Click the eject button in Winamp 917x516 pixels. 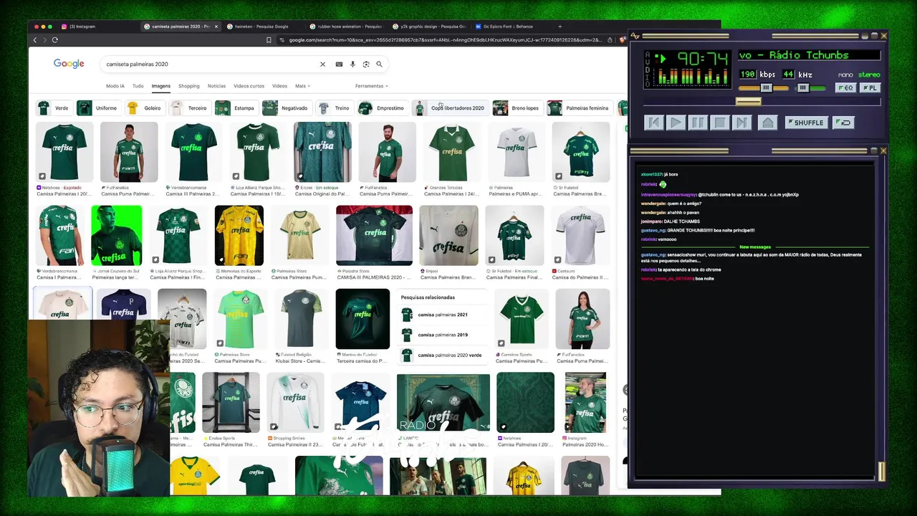(x=767, y=123)
